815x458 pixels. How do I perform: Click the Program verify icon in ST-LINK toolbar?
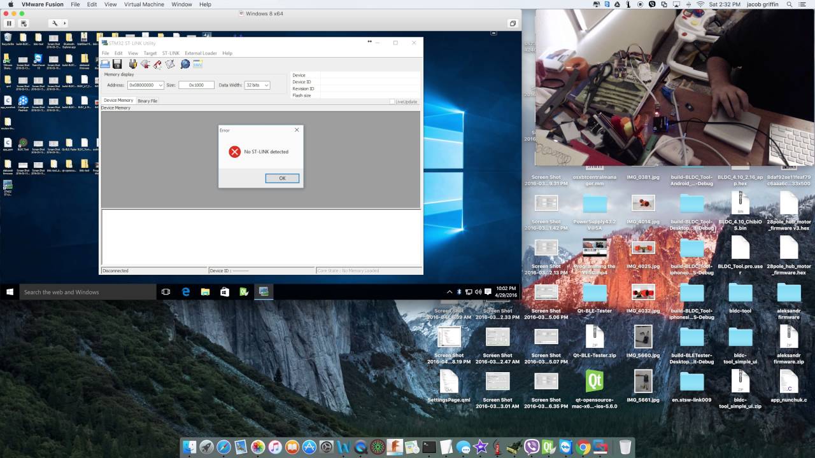click(170, 64)
